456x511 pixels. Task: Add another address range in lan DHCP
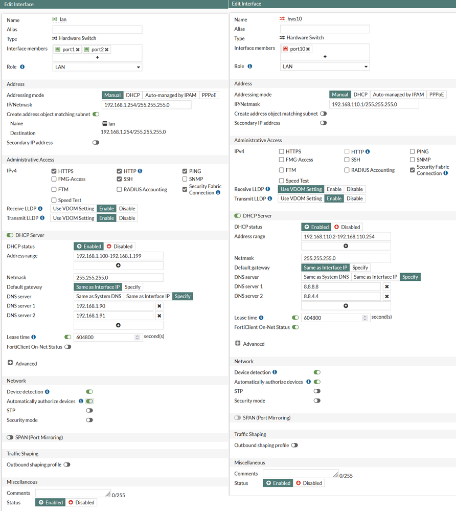click(118, 265)
